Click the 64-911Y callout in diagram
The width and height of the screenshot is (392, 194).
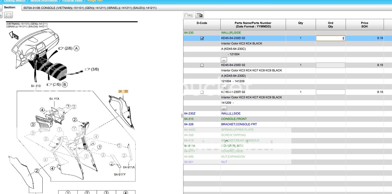click(x=120, y=174)
